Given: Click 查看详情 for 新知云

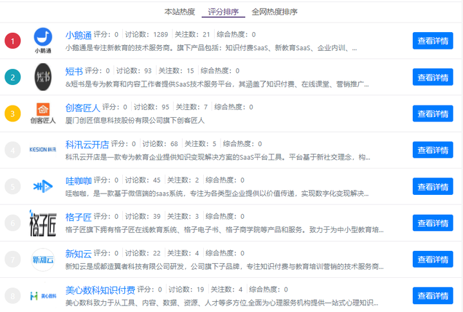Looking at the screenshot, I should [433, 259].
